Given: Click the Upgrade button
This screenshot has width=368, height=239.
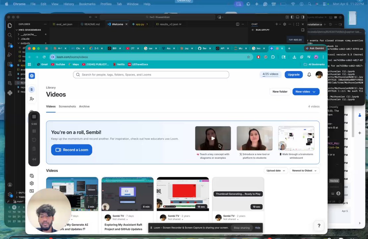Looking at the screenshot, I should [294, 74].
